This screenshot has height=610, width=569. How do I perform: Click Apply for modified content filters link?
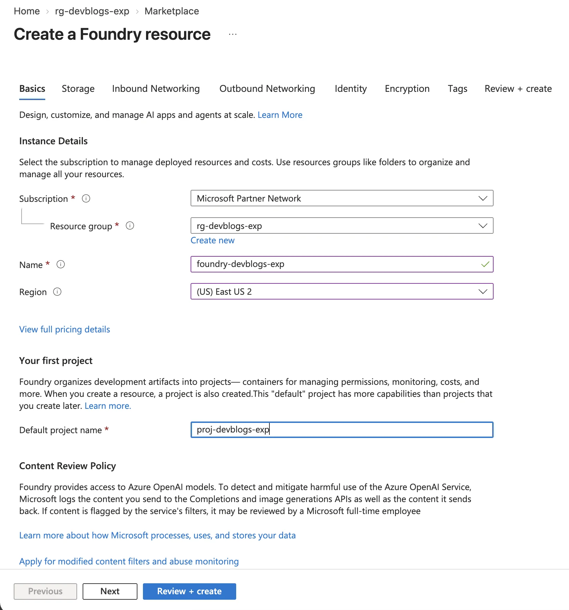[x=129, y=561]
